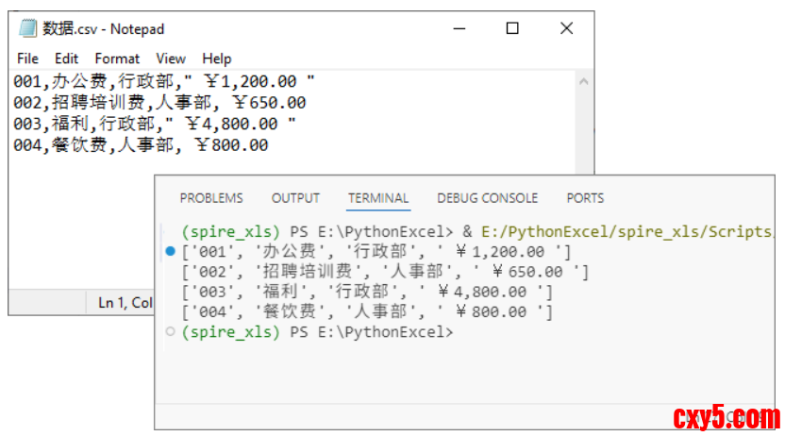785x436 pixels.
Task: Open the View menu in Notepad
Action: tap(171, 59)
